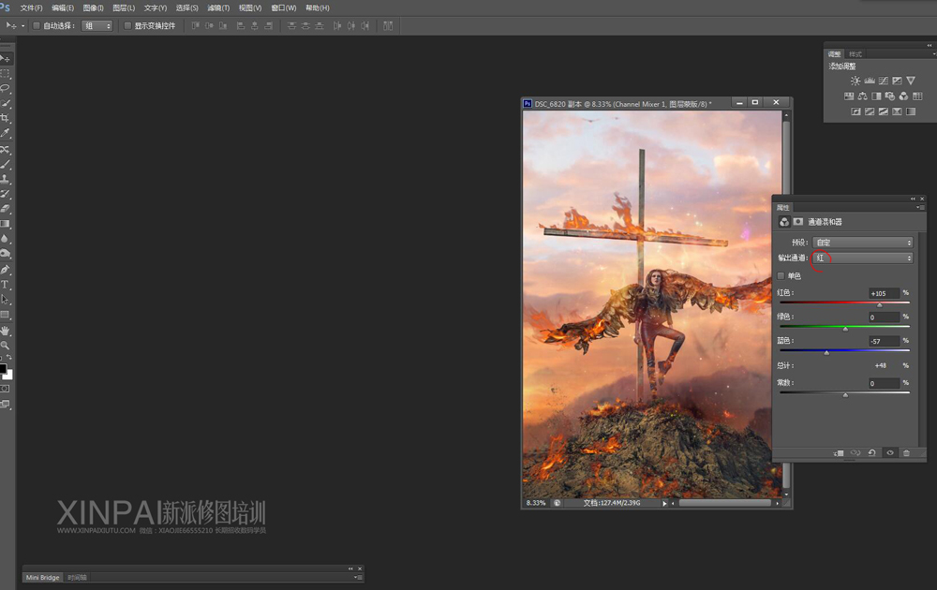Open the 组 auto-select dropdown
Viewport: 937px width, 590px height.
tap(97, 25)
